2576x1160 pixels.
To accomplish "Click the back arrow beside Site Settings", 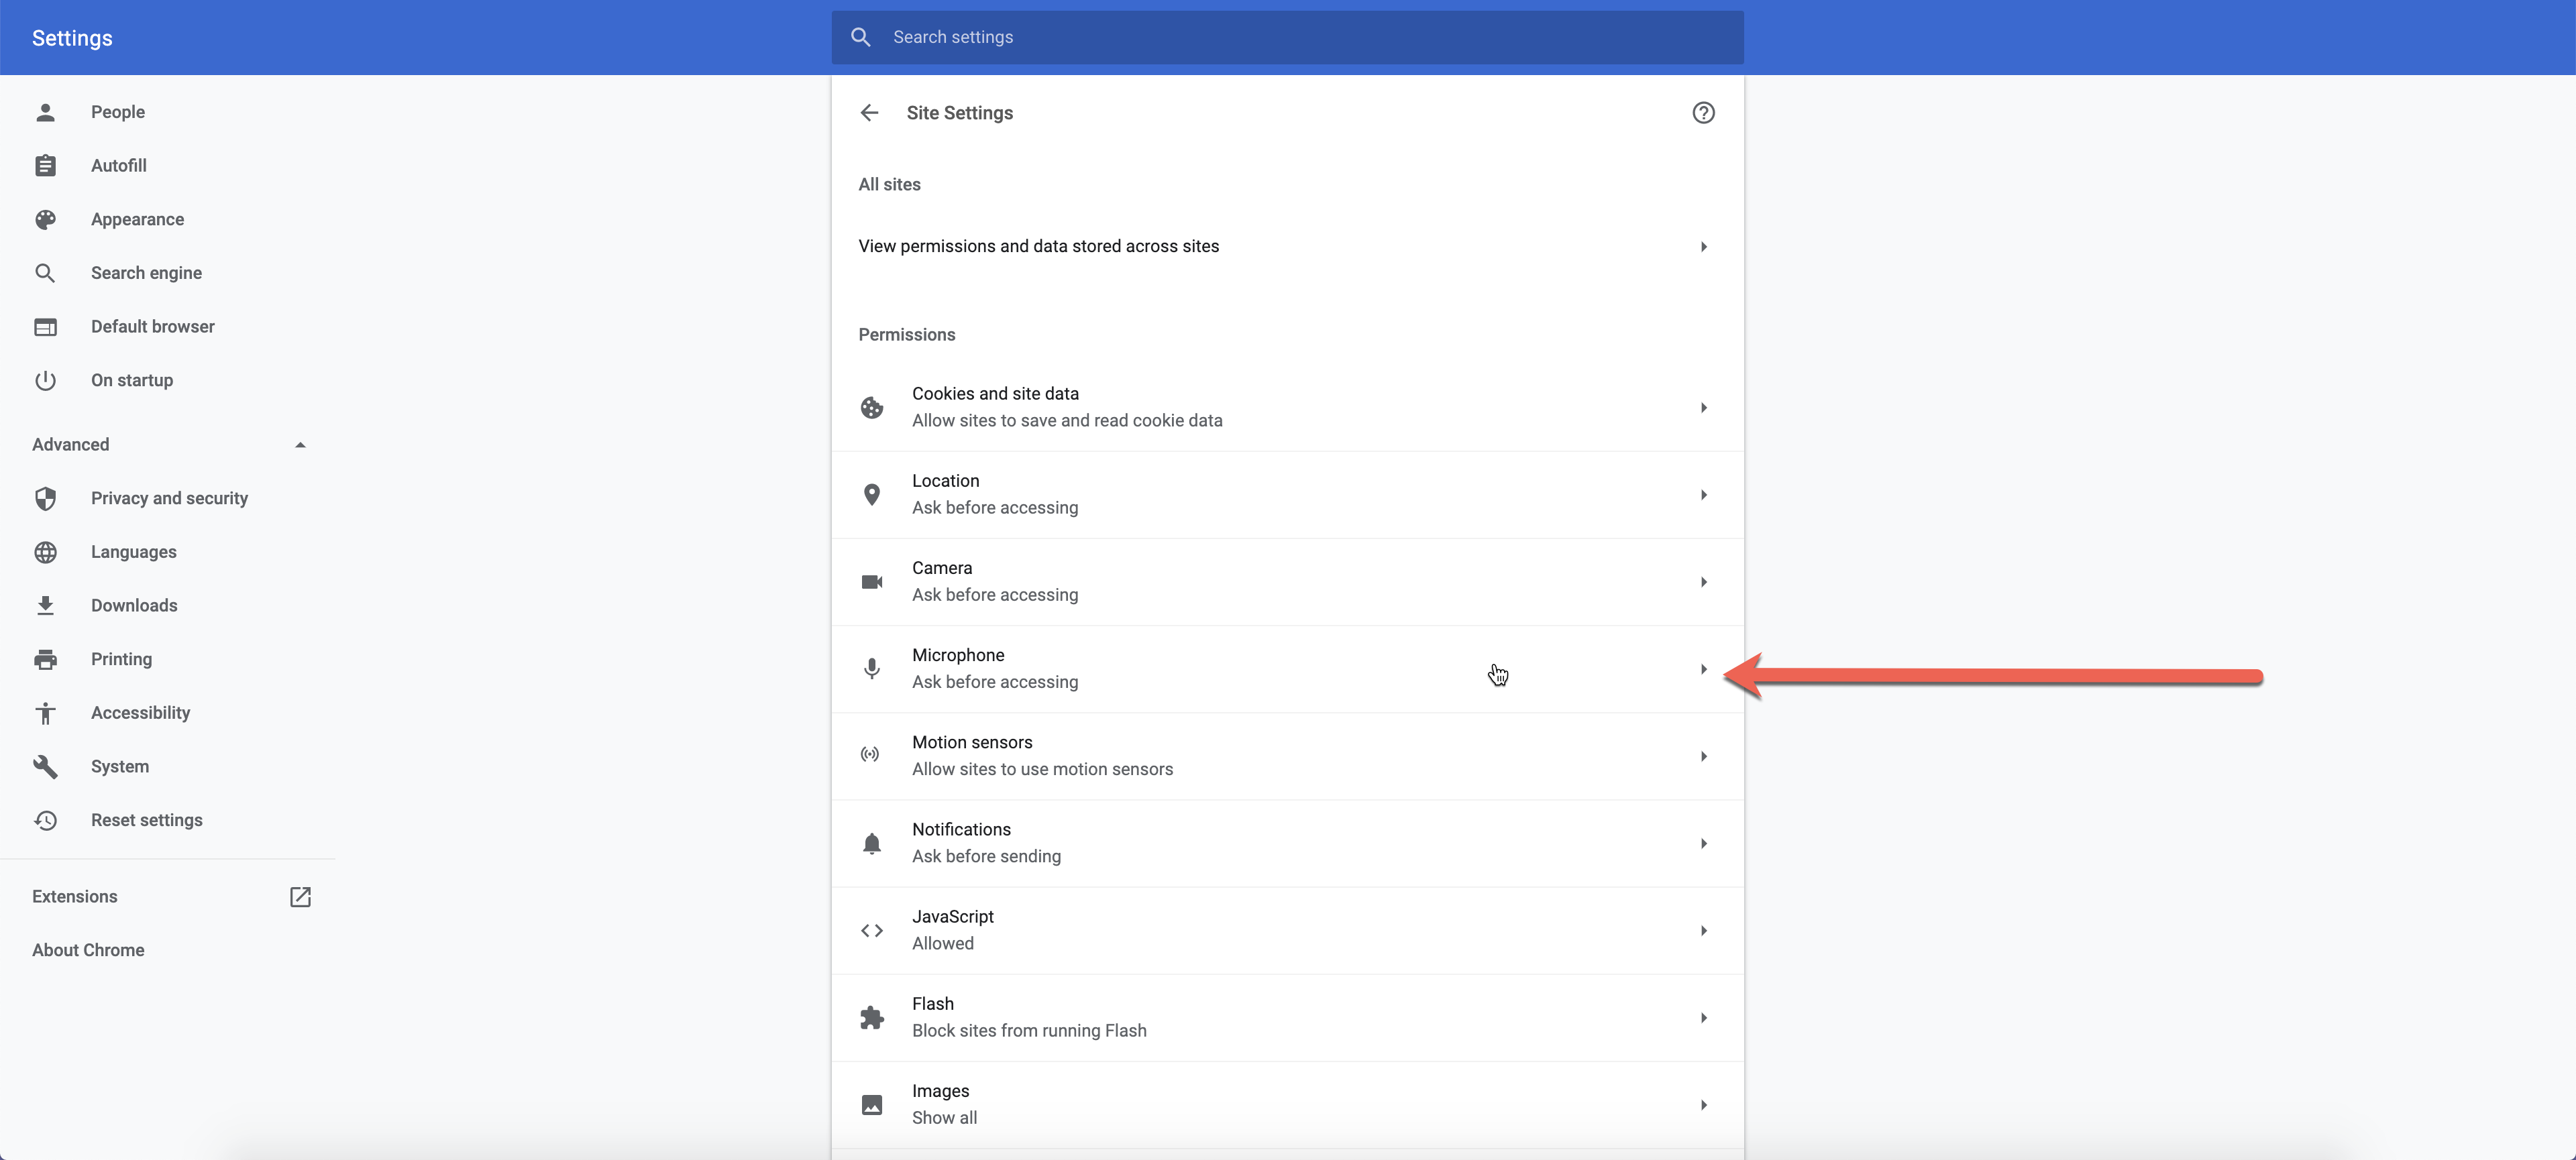I will pyautogui.click(x=869, y=113).
